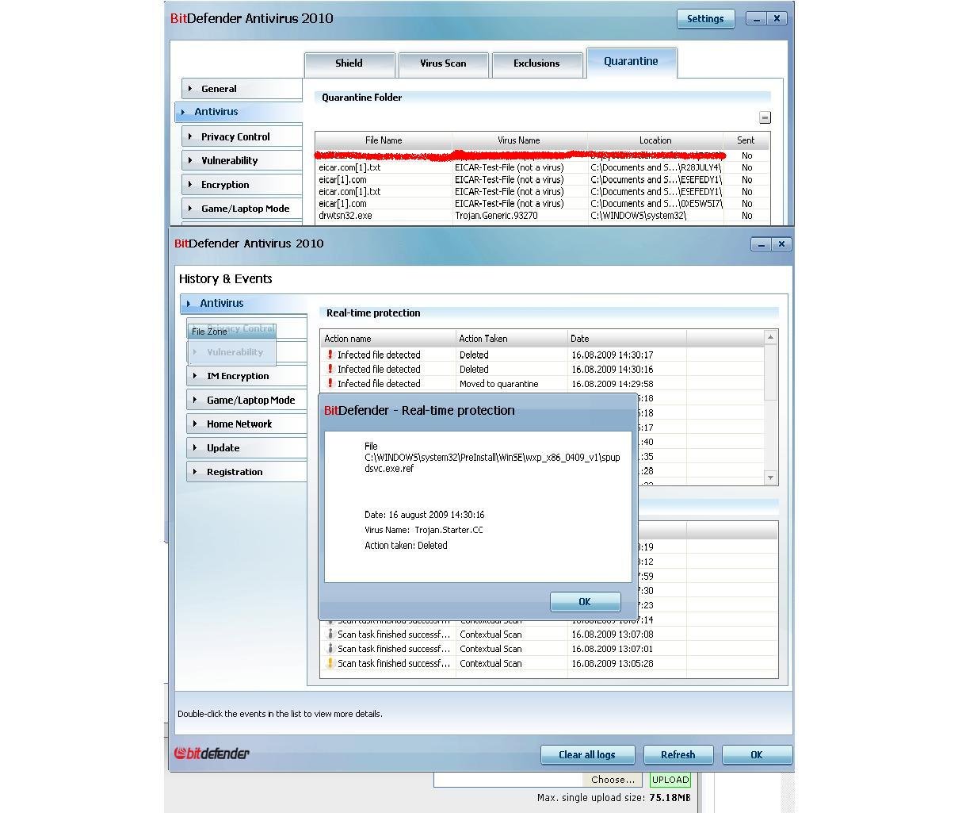Sort quarantine by Sent column

[x=746, y=140]
